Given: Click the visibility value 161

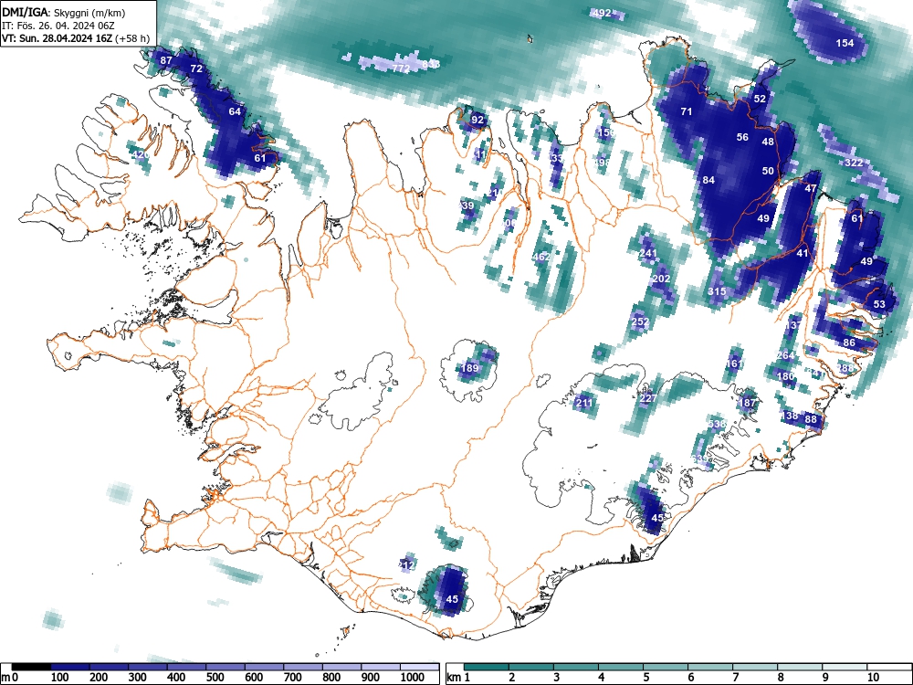Looking at the screenshot, I should click(x=734, y=364).
